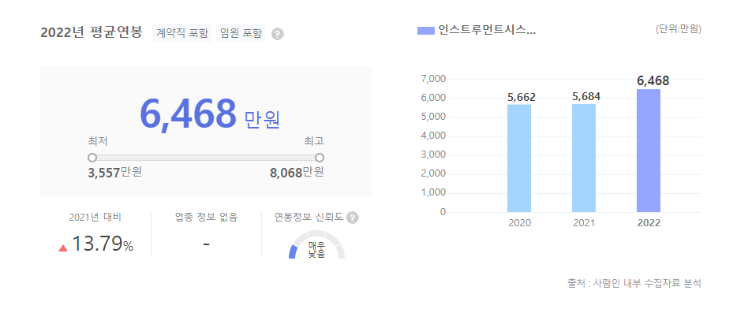Select the 2021 axis year label
Viewport: 748px width, 324px height.
point(584,223)
